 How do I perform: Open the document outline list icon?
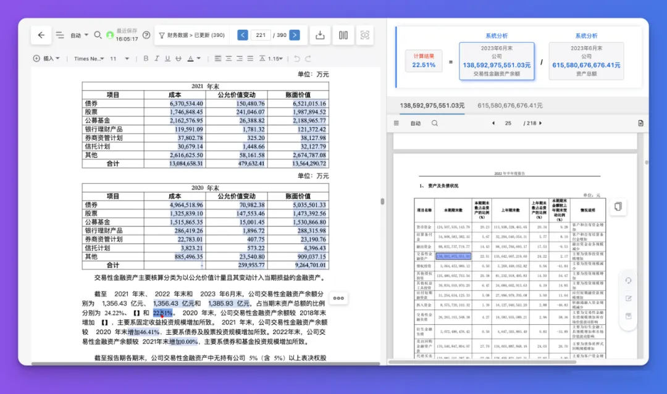[x=60, y=35]
